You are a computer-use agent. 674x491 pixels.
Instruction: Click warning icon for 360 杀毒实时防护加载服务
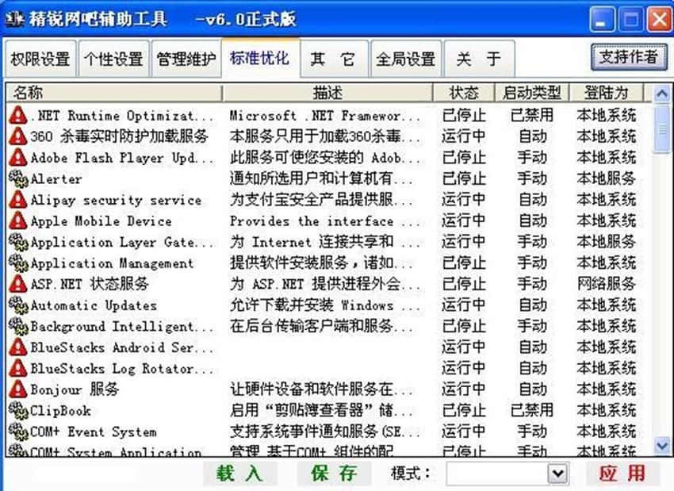[18, 136]
